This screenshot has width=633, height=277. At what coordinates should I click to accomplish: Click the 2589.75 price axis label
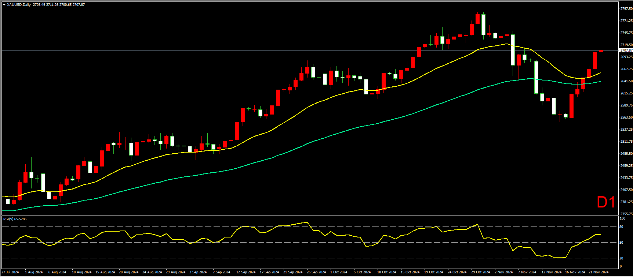click(x=626, y=105)
